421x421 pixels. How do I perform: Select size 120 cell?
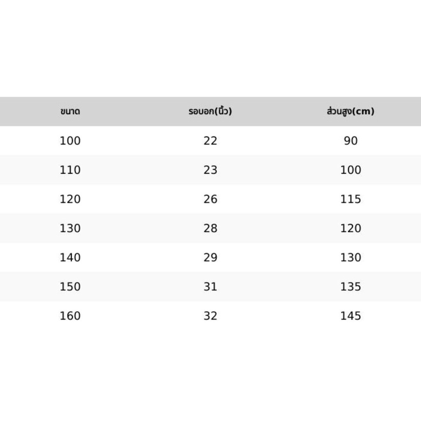click(x=70, y=199)
